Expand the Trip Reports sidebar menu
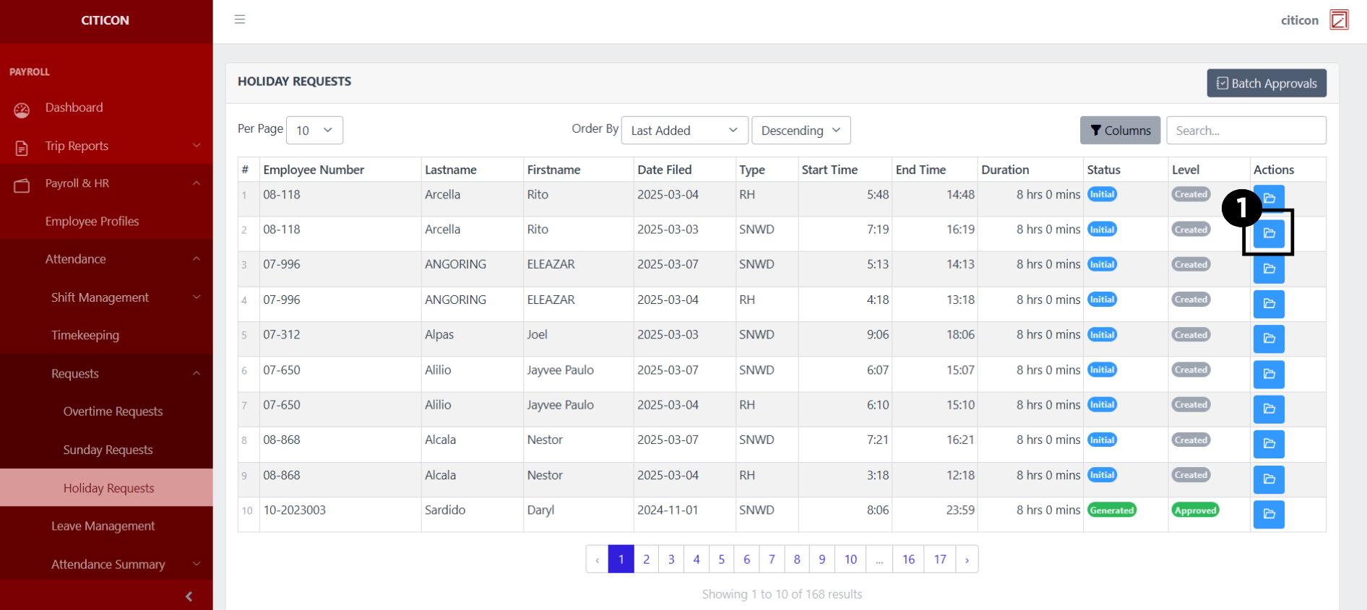This screenshot has width=1367, height=610. pyautogui.click(x=106, y=146)
